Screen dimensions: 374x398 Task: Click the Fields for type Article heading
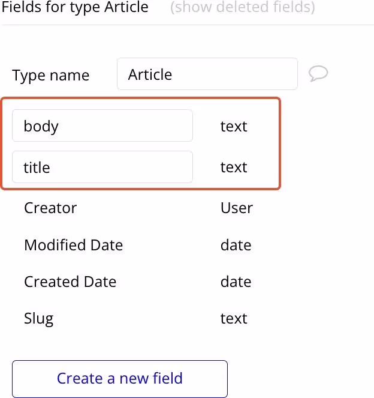coord(75,7)
